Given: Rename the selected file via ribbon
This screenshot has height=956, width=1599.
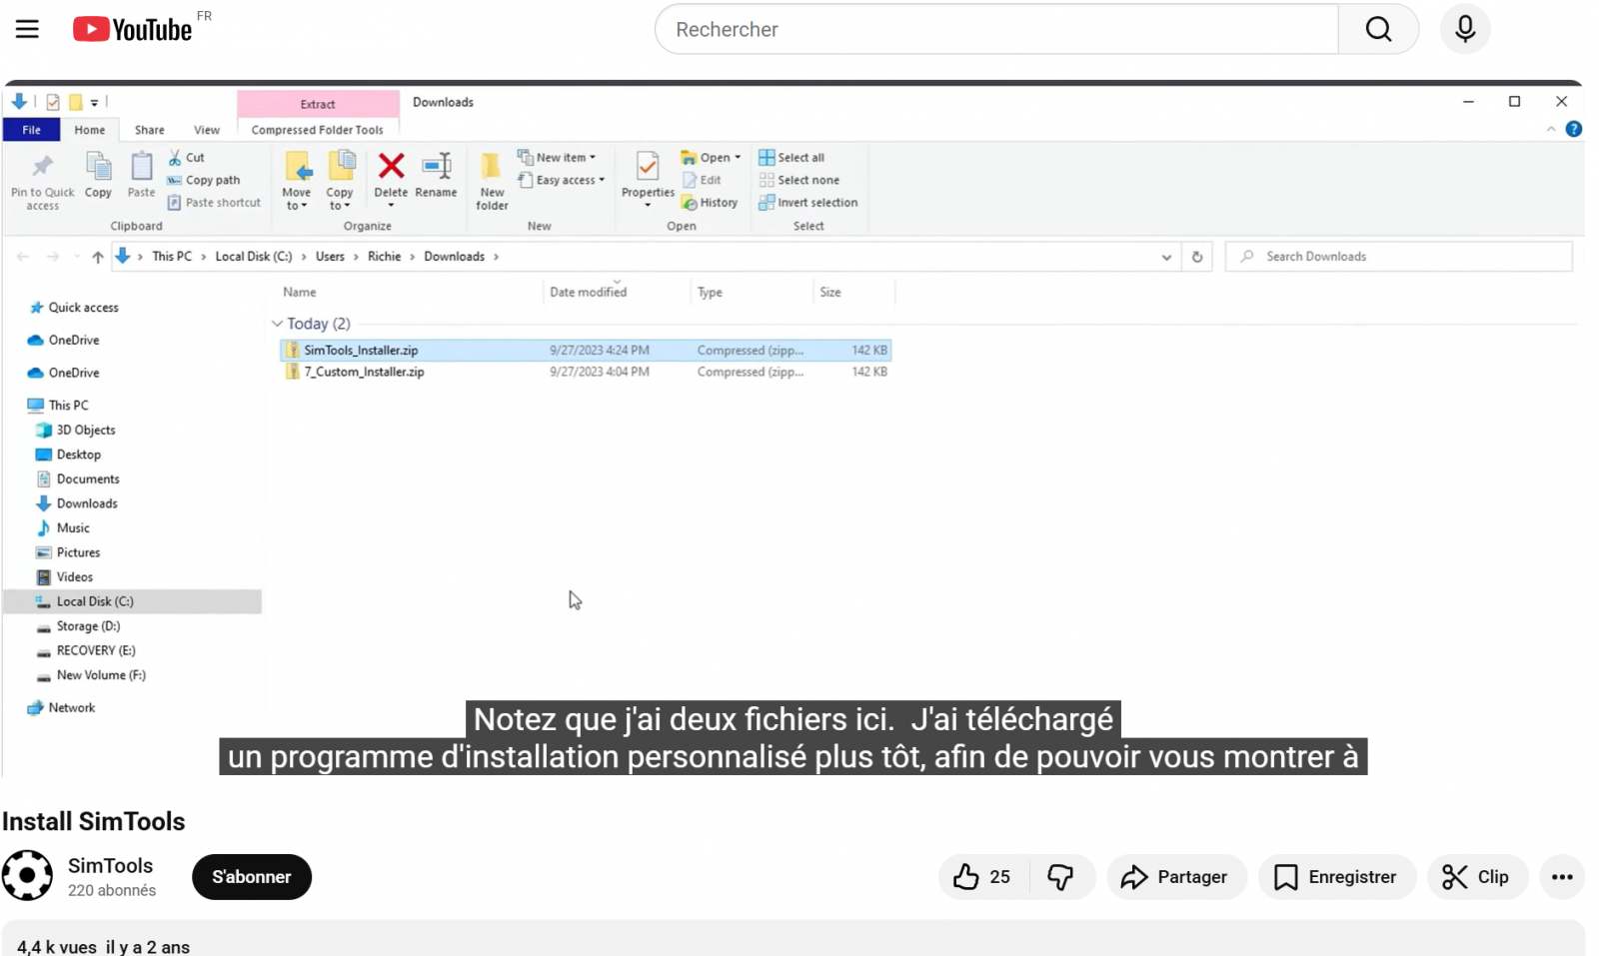Looking at the screenshot, I should (436, 176).
